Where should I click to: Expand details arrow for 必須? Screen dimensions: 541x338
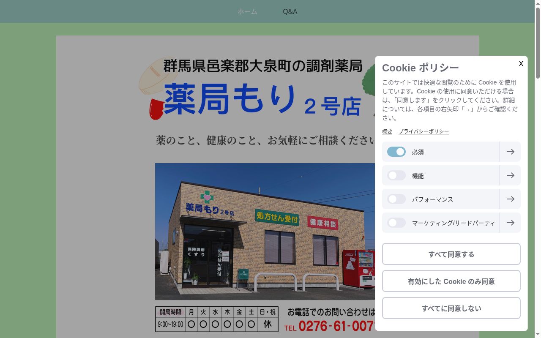point(510,152)
